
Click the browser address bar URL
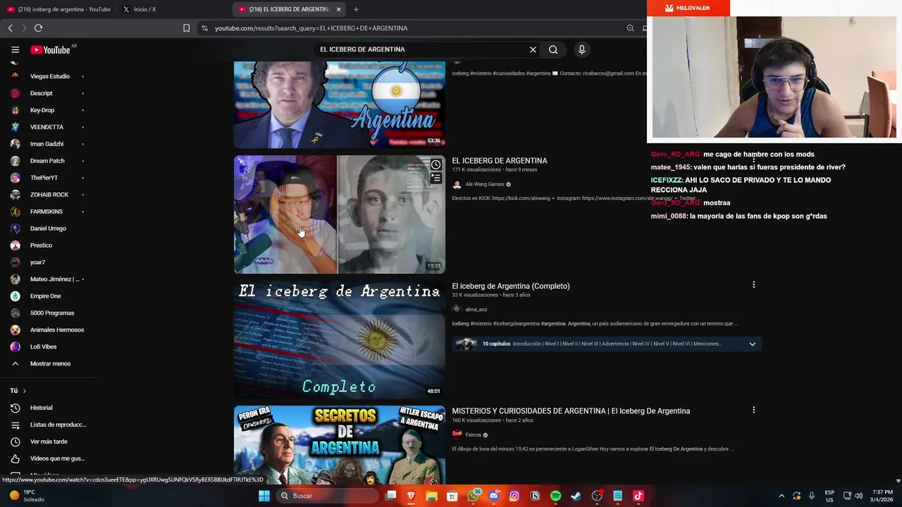coord(311,28)
